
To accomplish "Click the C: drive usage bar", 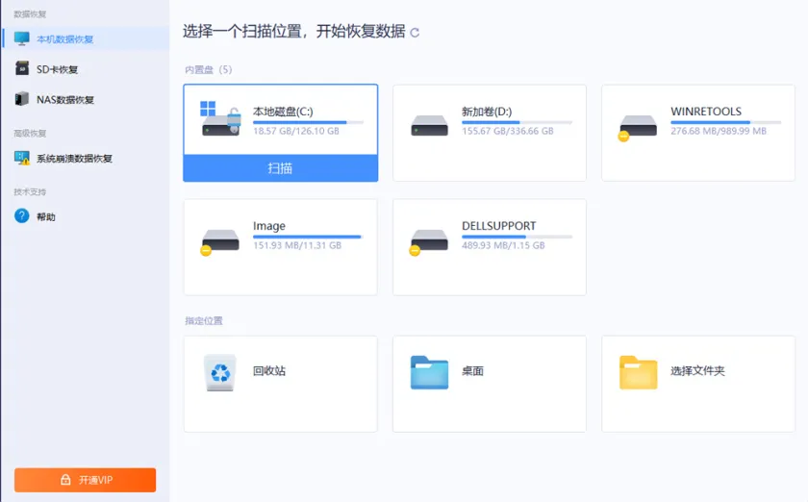I will click(x=308, y=123).
